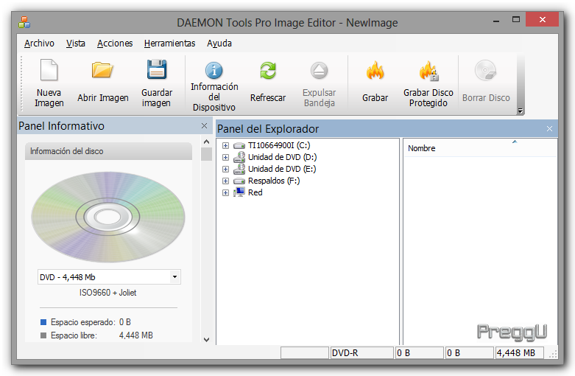
Task: Close the DAEMON Tools Pro Image Editor window
Action: (543, 19)
